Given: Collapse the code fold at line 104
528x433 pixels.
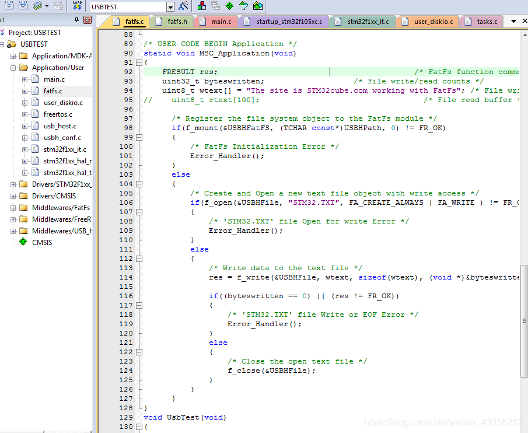Looking at the screenshot, I should (x=139, y=184).
